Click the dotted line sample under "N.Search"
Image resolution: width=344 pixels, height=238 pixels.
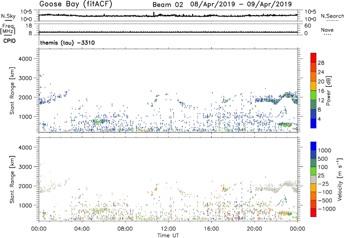pos(333,20)
